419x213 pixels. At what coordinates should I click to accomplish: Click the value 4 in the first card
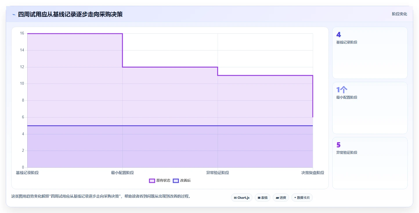(339, 35)
